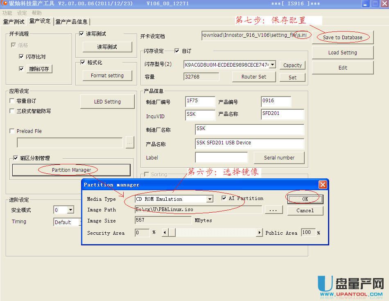Click the Label input field

tap(221, 157)
